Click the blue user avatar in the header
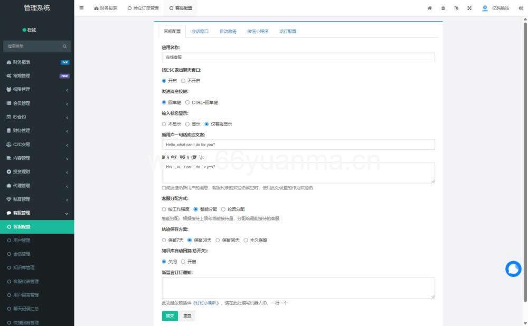 coord(485,8)
